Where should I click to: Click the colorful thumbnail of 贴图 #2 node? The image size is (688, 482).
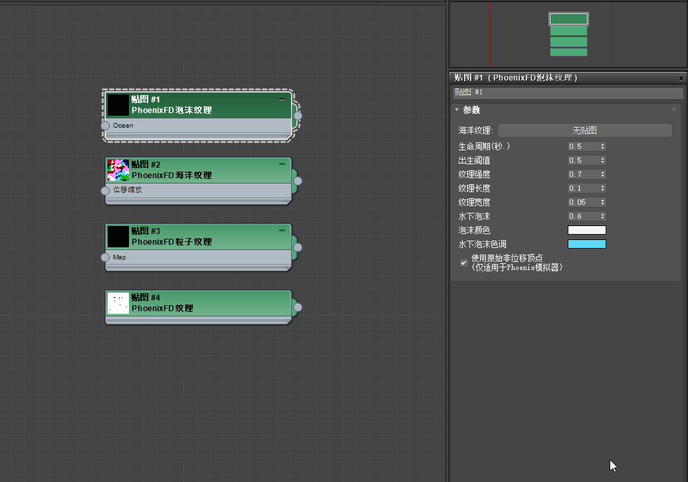118,170
